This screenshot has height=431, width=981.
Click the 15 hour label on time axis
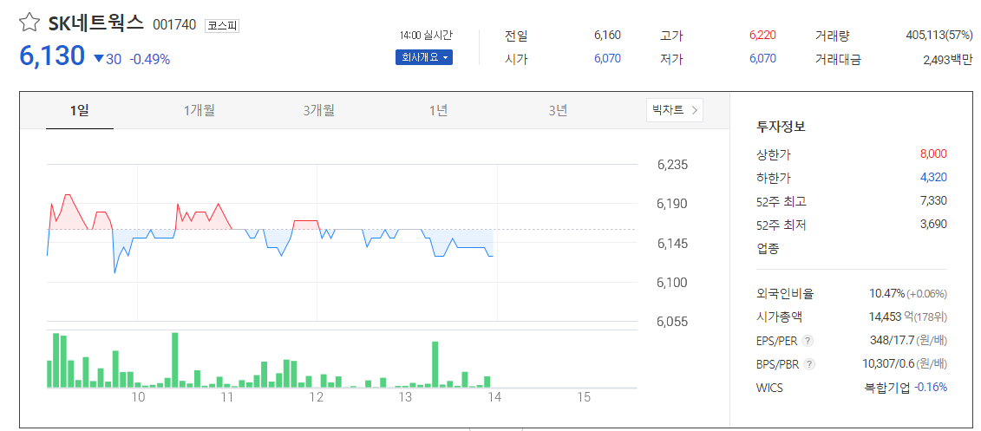click(x=584, y=397)
